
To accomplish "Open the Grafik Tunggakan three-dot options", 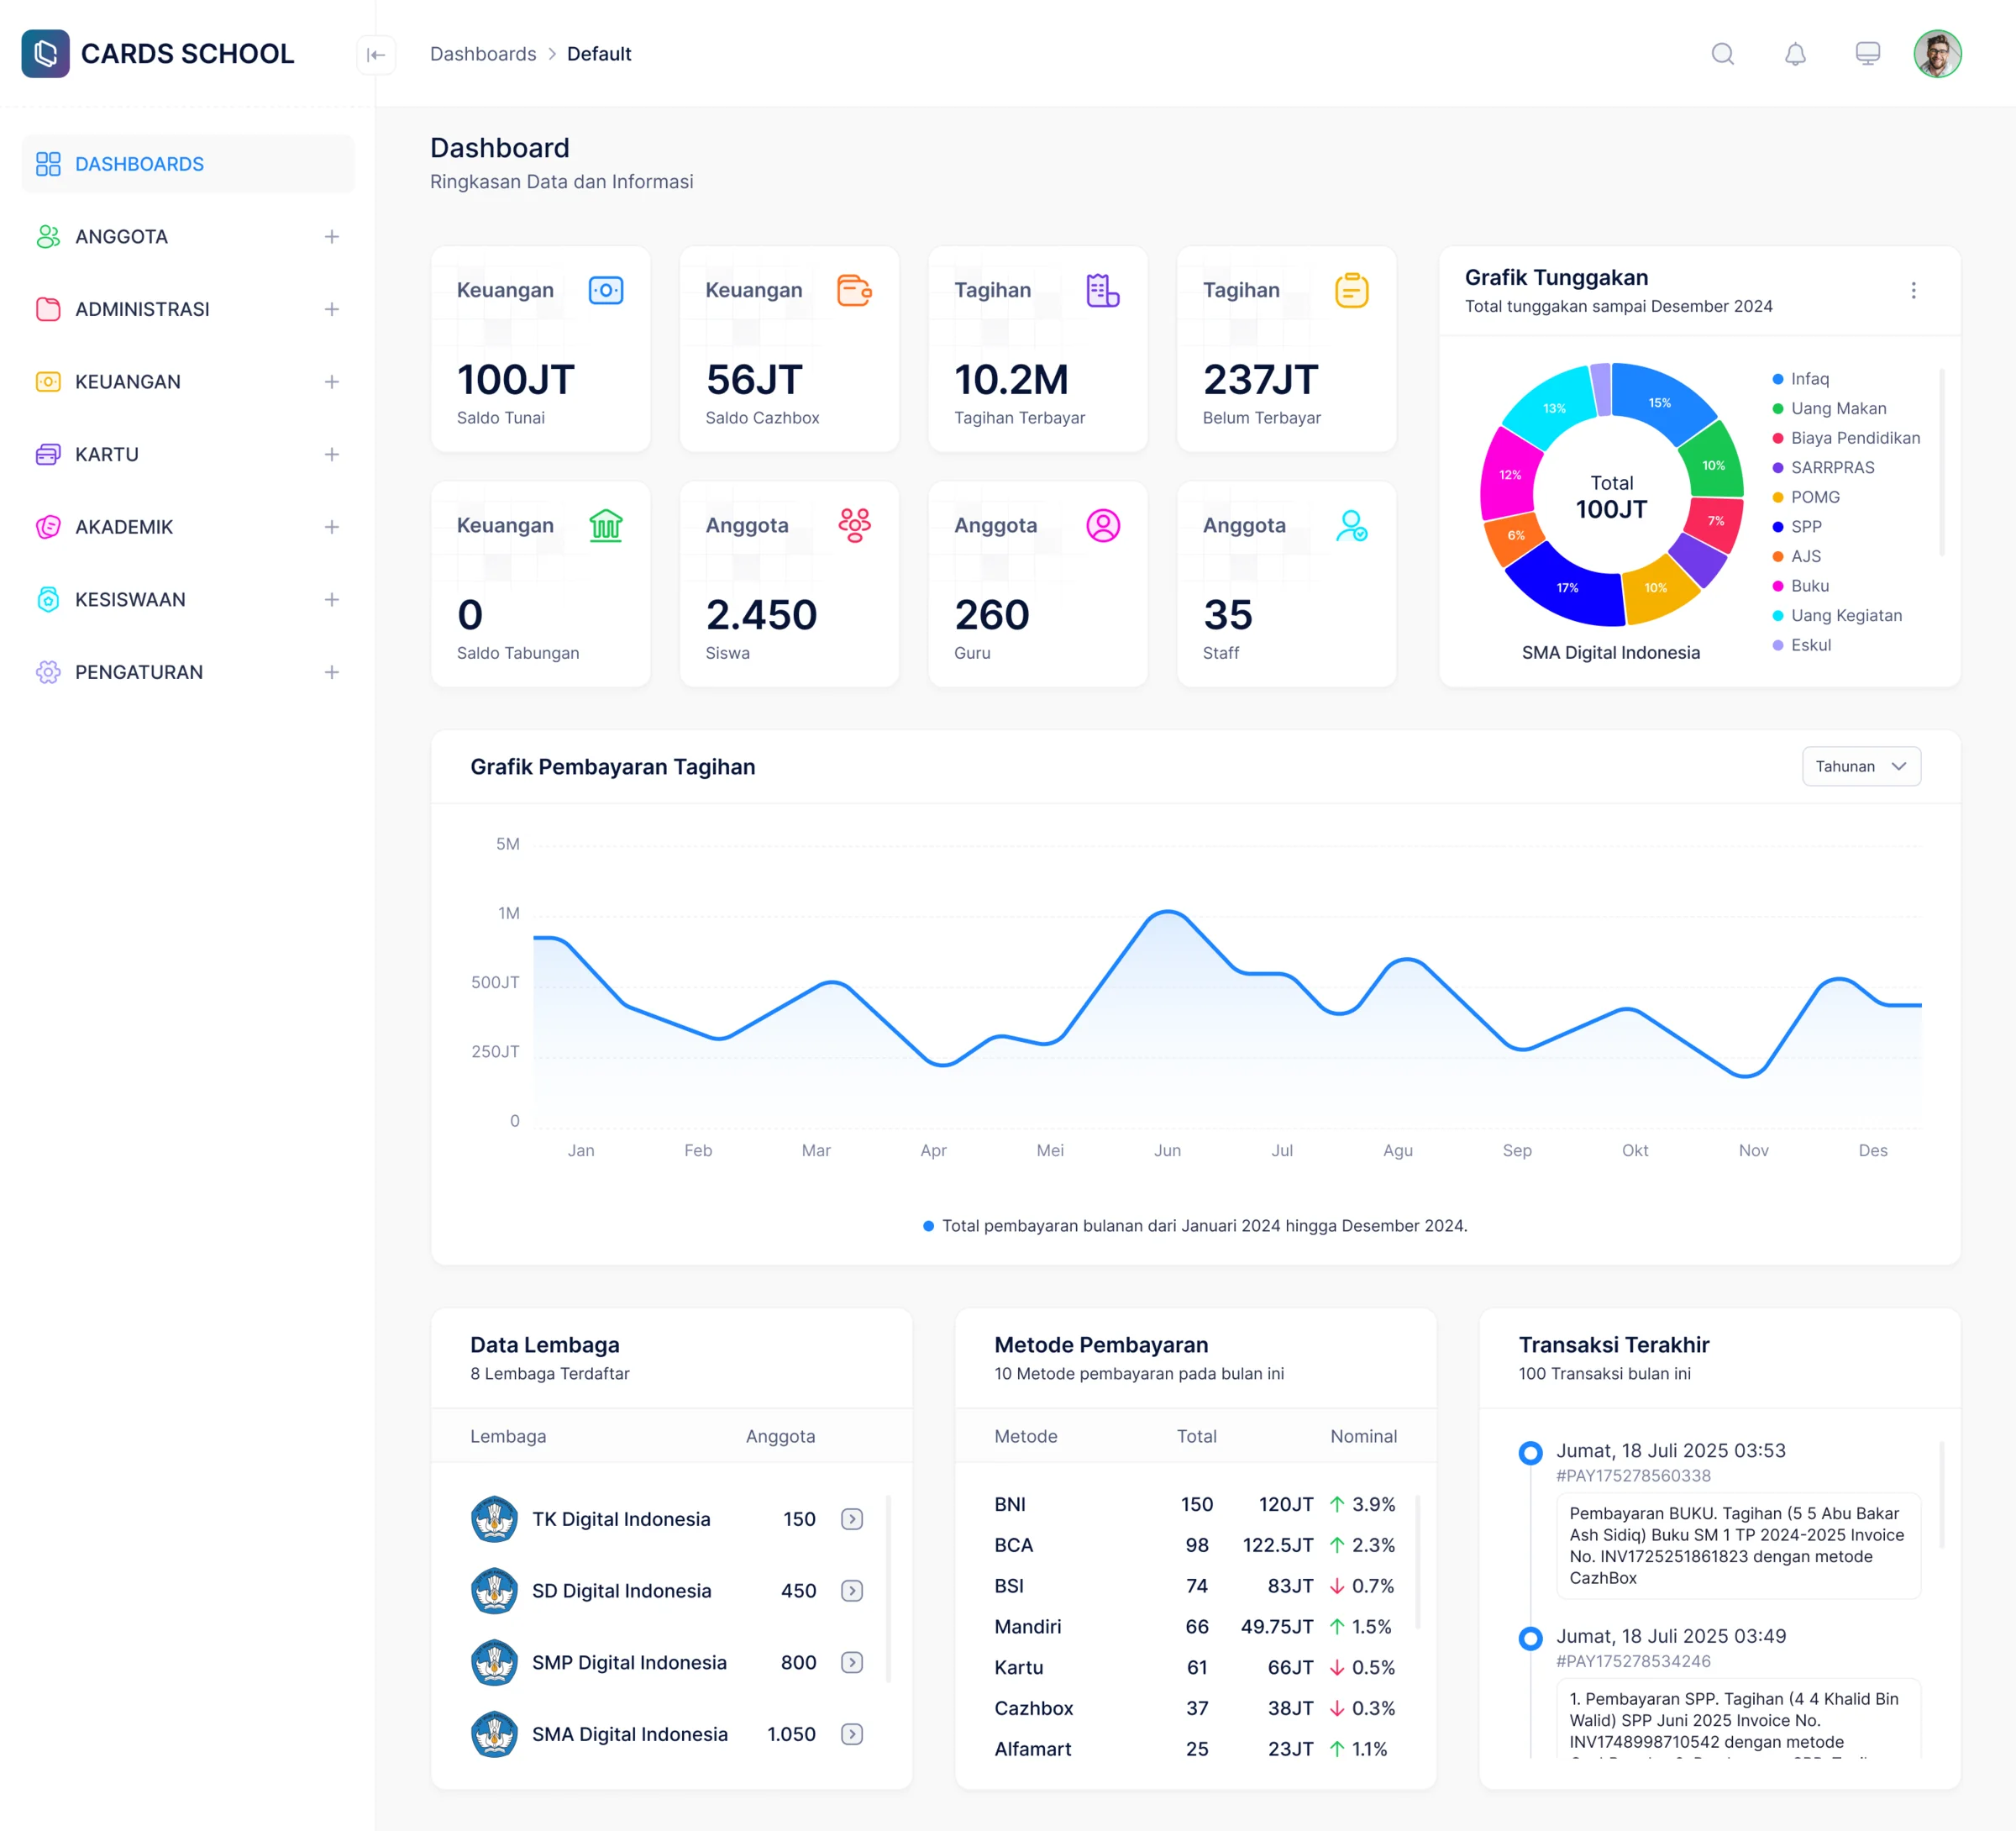I will pos(1915,290).
